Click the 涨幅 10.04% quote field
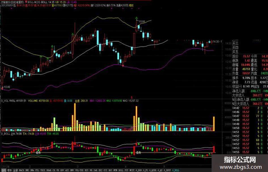The width and height of the screenshot is (268, 172). click(x=241, y=65)
